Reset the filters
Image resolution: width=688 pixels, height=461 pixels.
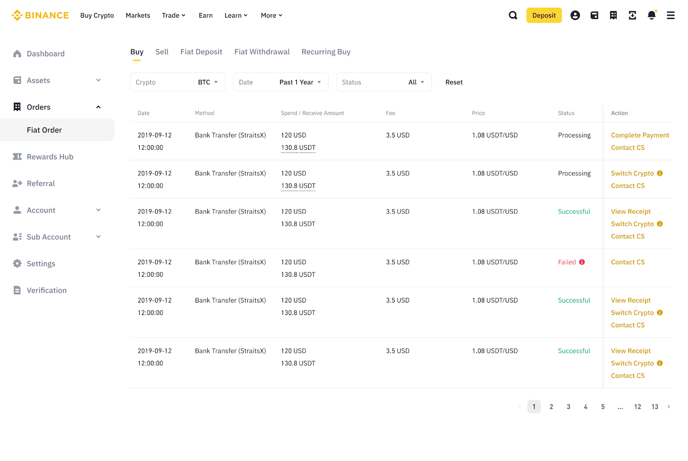click(454, 82)
